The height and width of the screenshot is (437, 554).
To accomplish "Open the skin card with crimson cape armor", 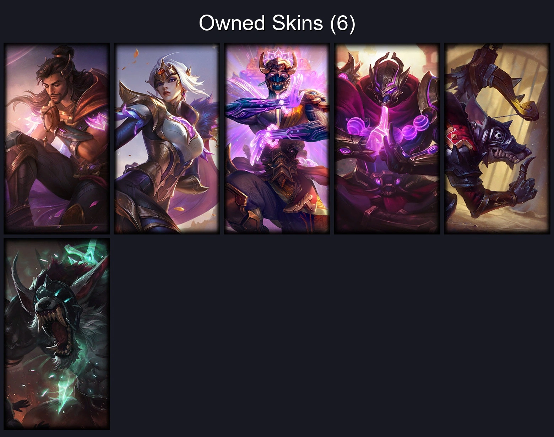I will click(387, 138).
